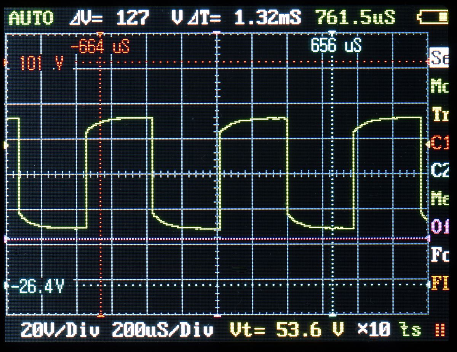This screenshot has width=457, height=352.
Task: Click the pink center trigger position marker at bottom
Action: [217, 315]
